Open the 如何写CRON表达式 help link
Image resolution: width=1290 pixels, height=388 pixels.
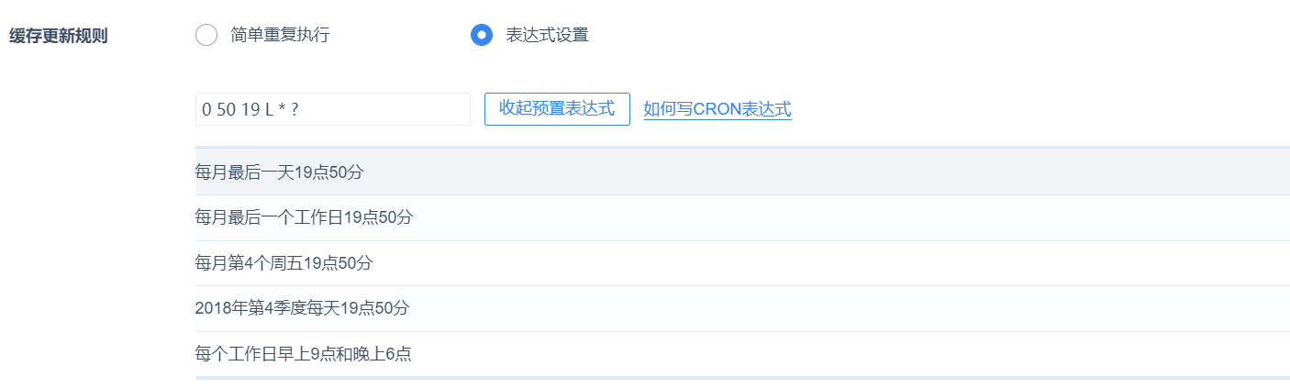pyautogui.click(x=717, y=110)
